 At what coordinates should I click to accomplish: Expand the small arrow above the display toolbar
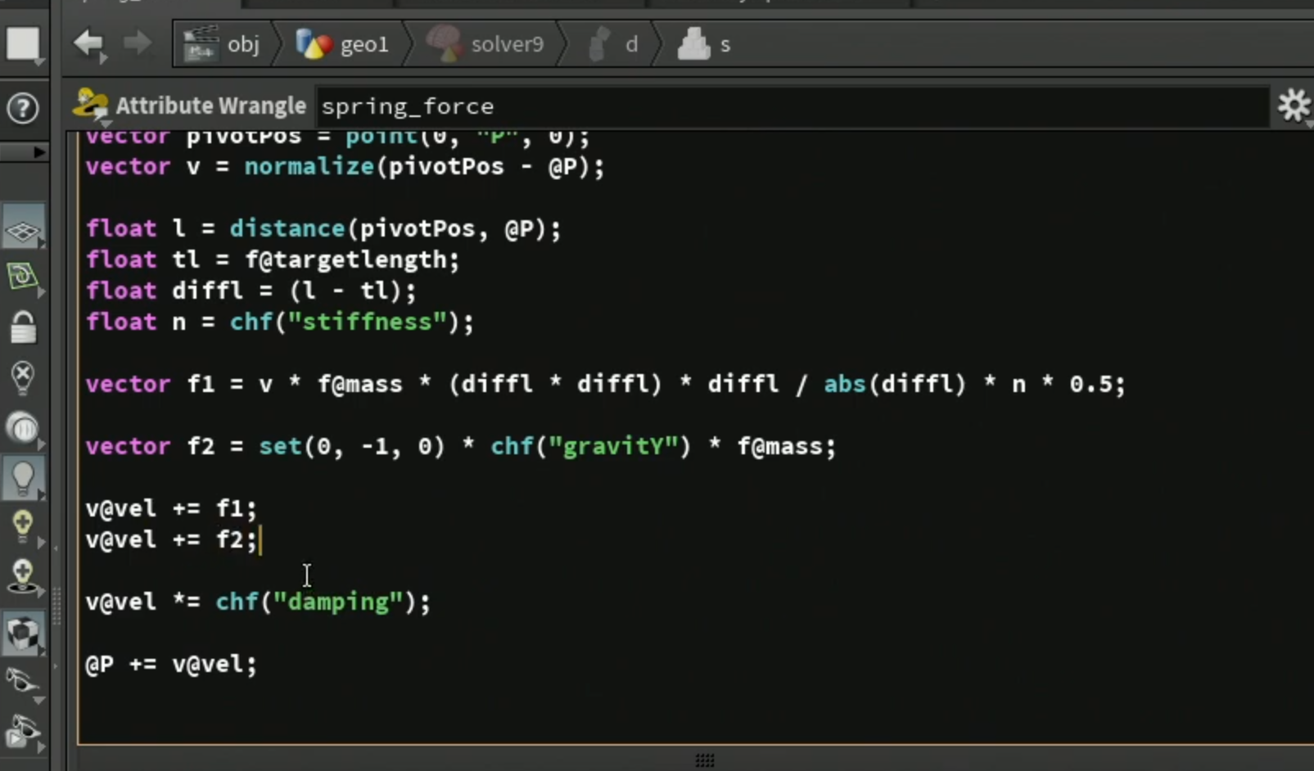(x=38, y=152)
